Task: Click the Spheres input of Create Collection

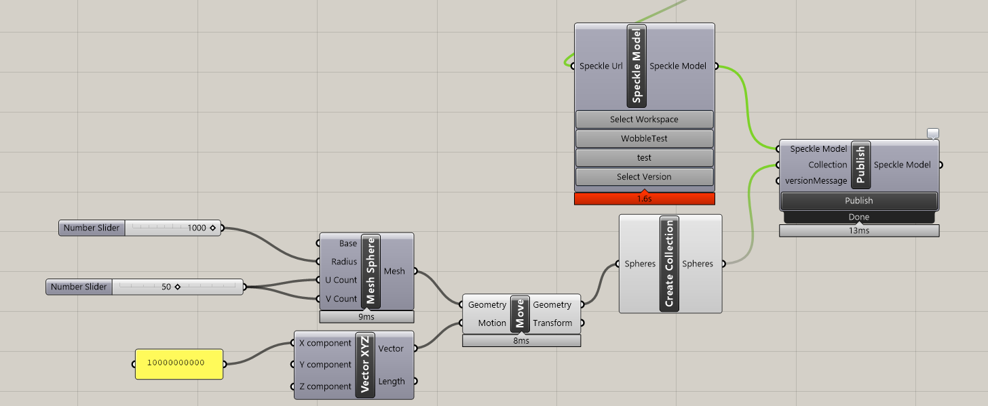Action: pos(640,264)
